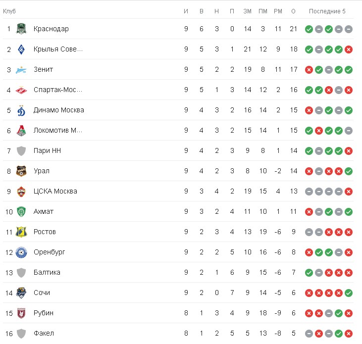The width and height of the screenshot is (362, 344).
Task: Click the Локомотив Москва club crest
Action: [x=21, y=130]
